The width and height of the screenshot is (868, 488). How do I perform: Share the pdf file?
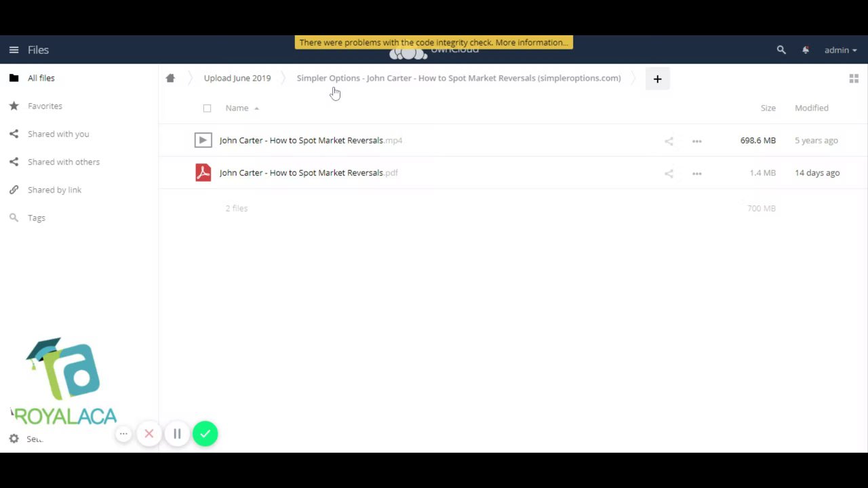click(x=669, y=174)
